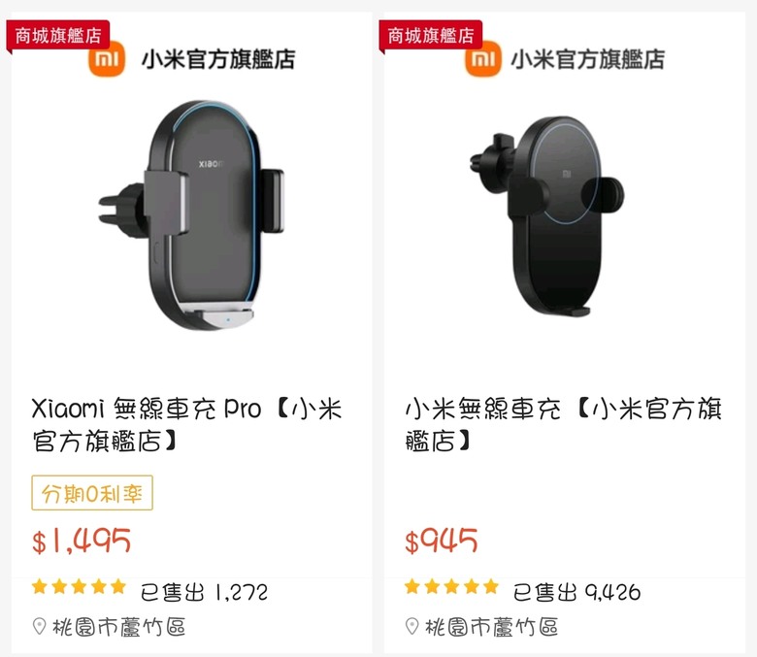
Task: Click the 已售出 9,426 sold count
Action: coord(576,592)
